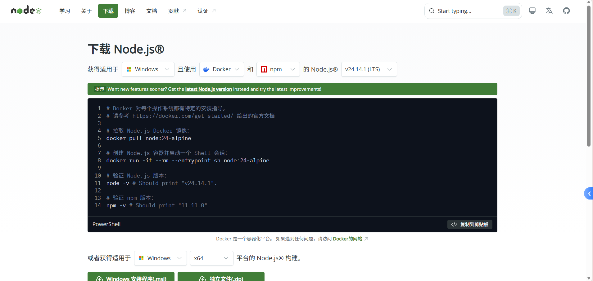Expand the lower Windows platform dropdown
This screenshot has height=281, width=593.
point(160,258)
